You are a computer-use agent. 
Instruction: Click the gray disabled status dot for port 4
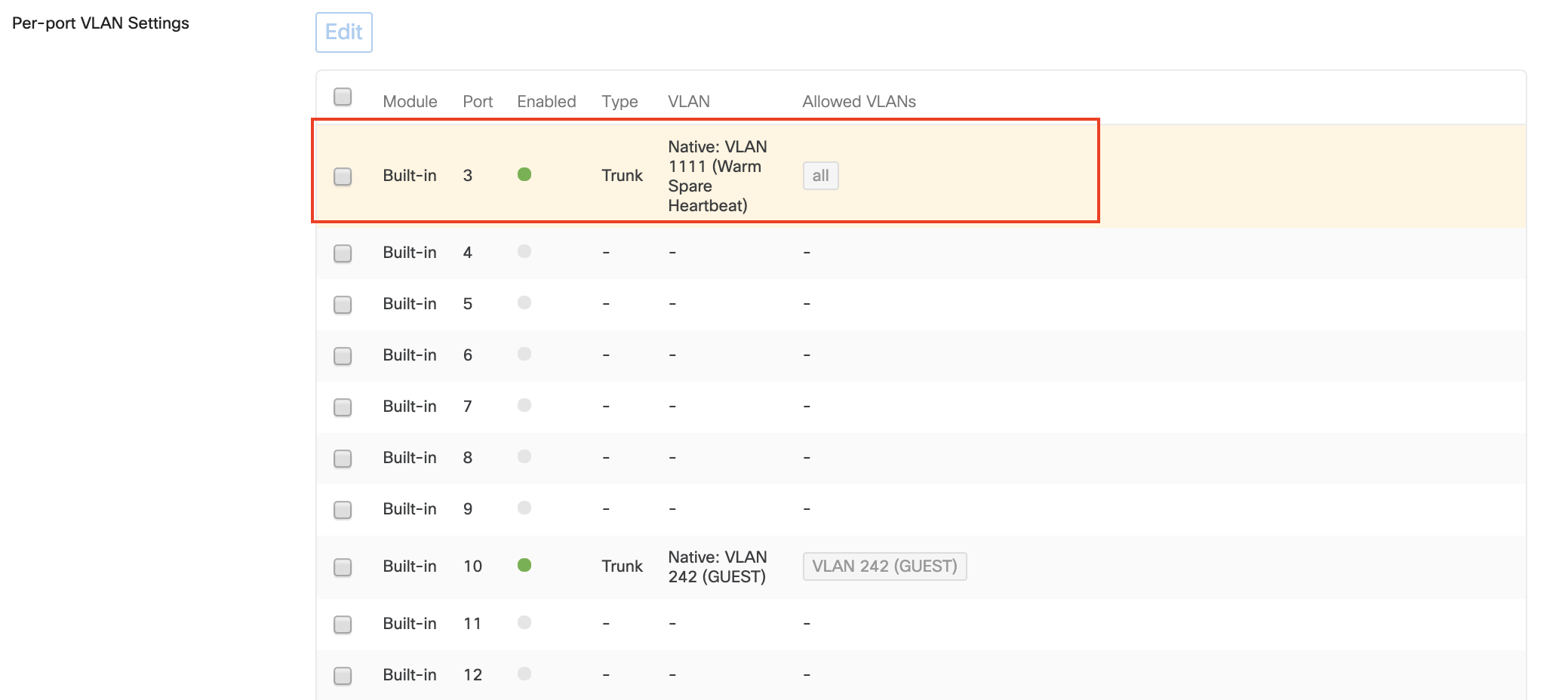(524, 252)
